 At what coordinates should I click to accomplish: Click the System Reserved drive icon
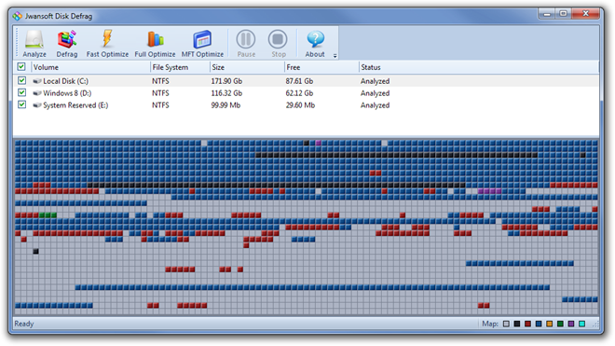point(37,105)
